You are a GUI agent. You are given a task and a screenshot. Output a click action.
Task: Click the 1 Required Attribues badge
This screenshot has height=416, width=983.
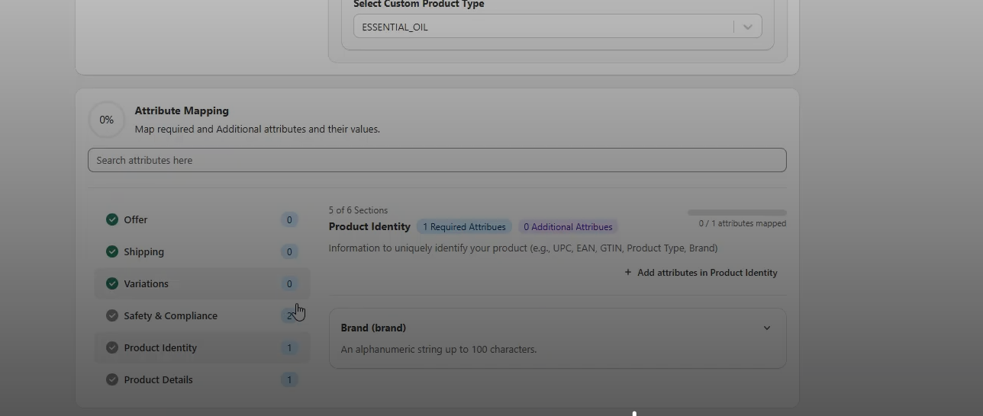[464, 227]
